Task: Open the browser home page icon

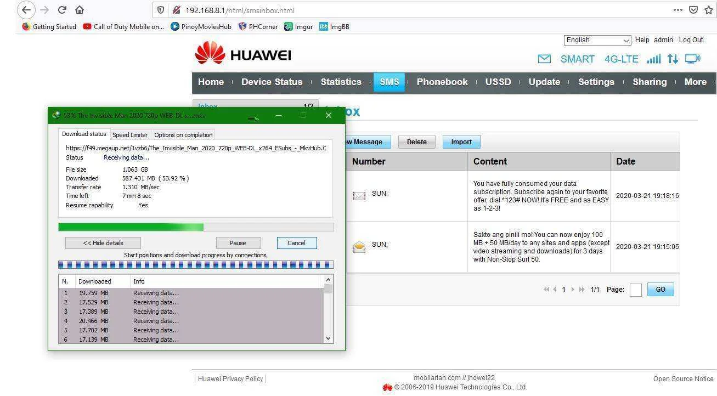Action: (x=80, y=10)
